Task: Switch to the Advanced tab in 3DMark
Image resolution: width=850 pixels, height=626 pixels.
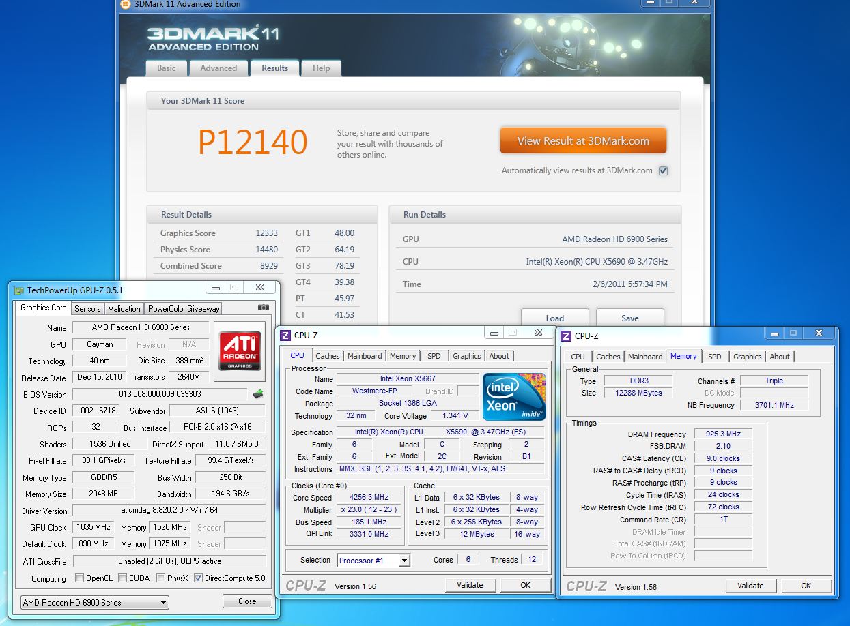Action: [218, 68]
